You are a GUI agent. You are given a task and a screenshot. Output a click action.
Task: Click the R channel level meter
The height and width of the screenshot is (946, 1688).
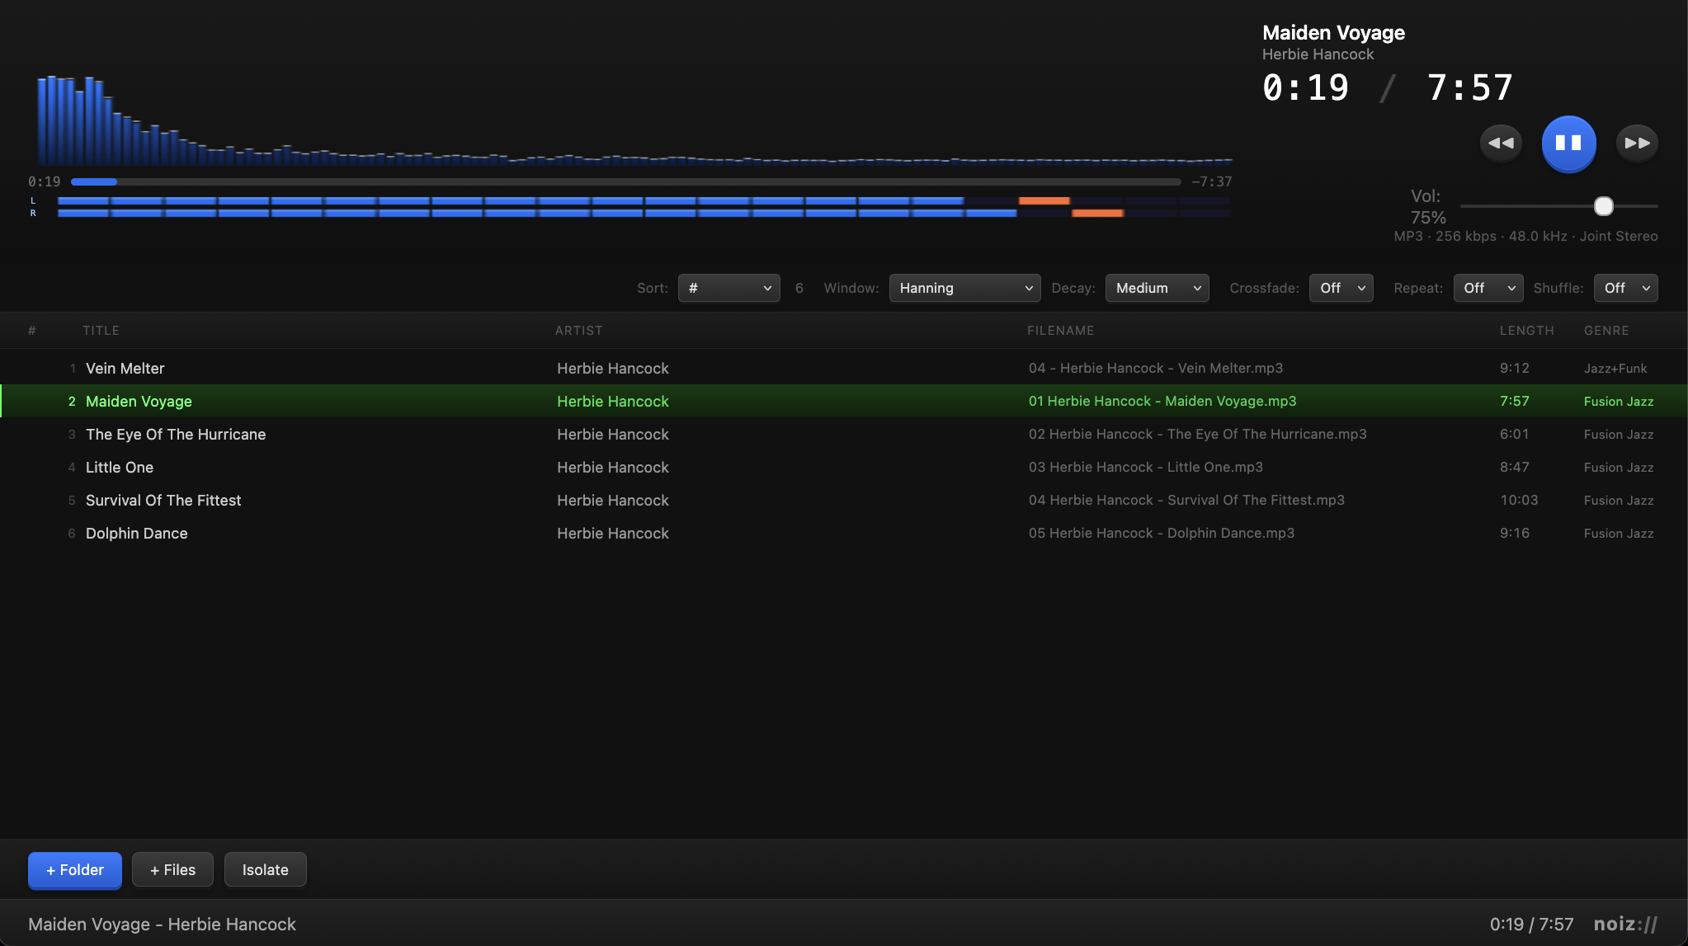644,213
